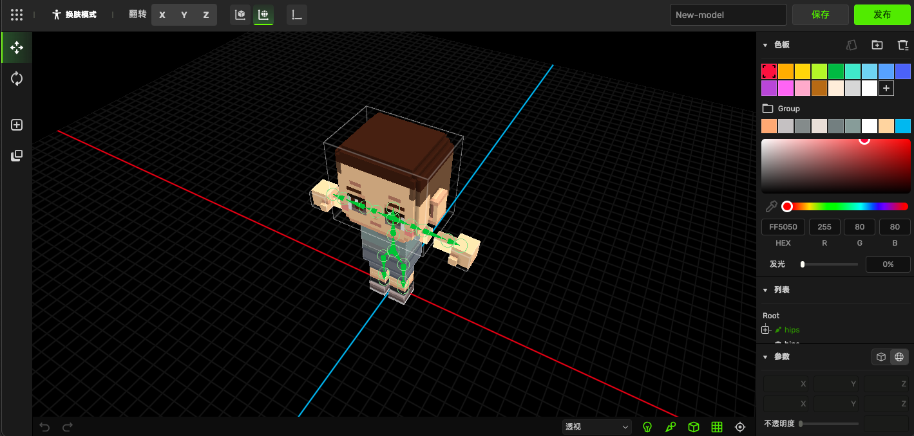Activate the eyedropper color picker
The width and height of the screenshot is (914, 436).
(770, 206)
